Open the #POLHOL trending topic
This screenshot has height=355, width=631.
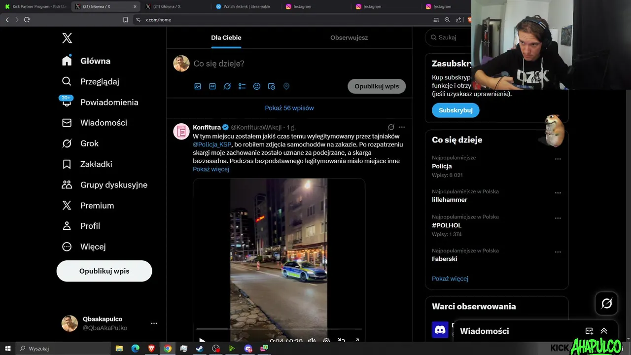(447, 225)
